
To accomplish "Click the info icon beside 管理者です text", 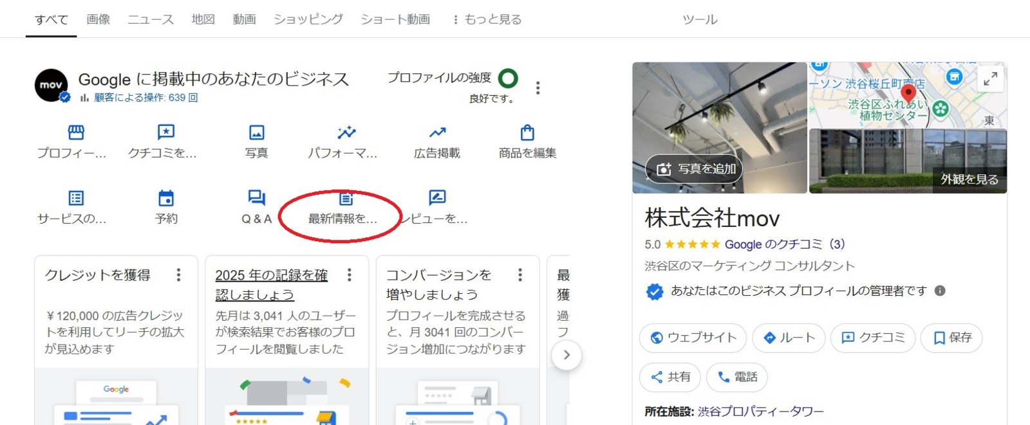I will 940,291.
